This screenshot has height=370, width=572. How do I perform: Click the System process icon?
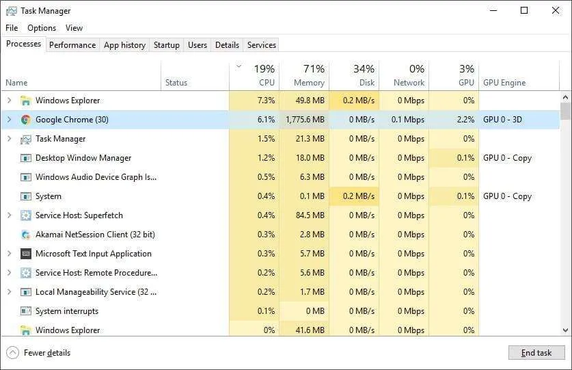coord(25,196)
